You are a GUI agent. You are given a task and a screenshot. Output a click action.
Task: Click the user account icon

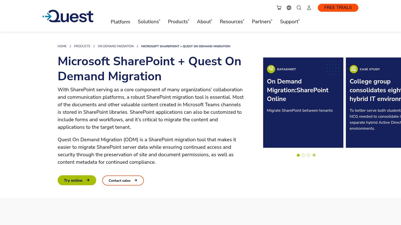point(309,8)
